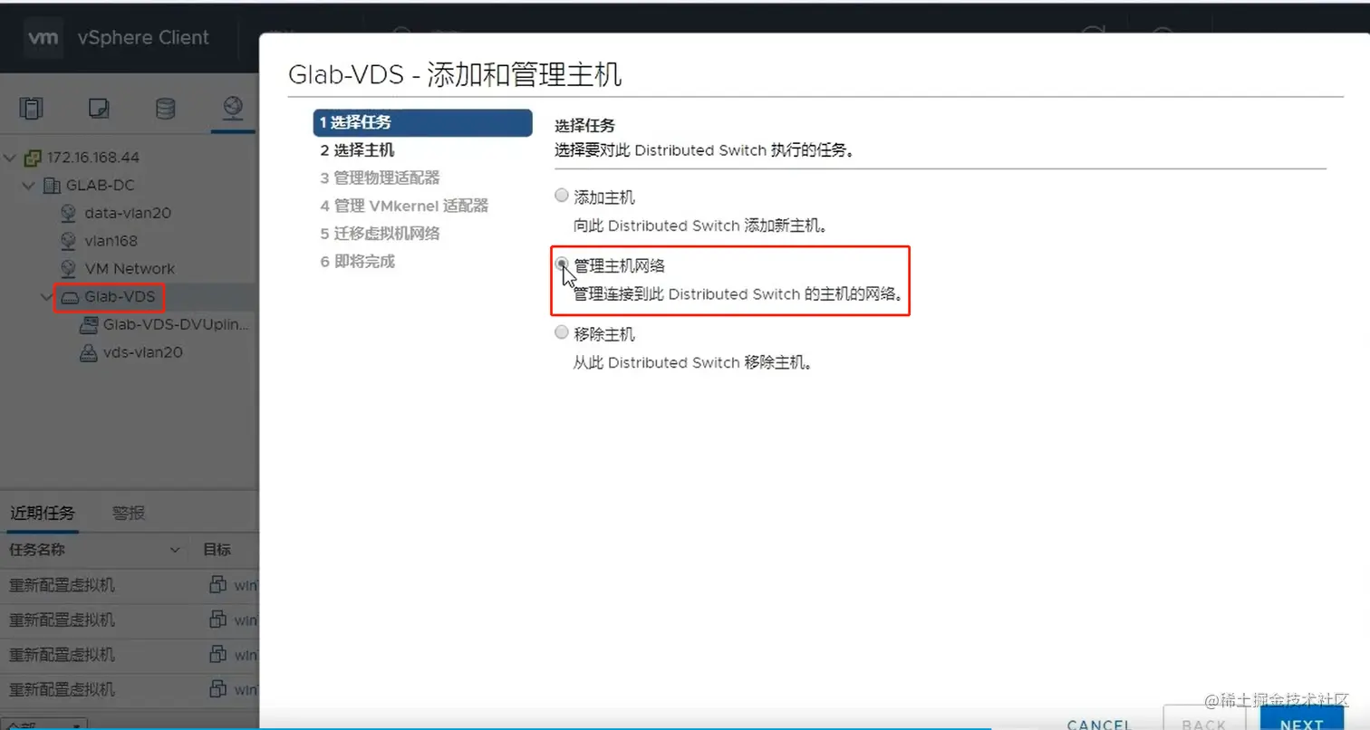Click the network icon beside VM Network
The width and height of the screenshot is (1370, 730).
[x=69, y=269]
